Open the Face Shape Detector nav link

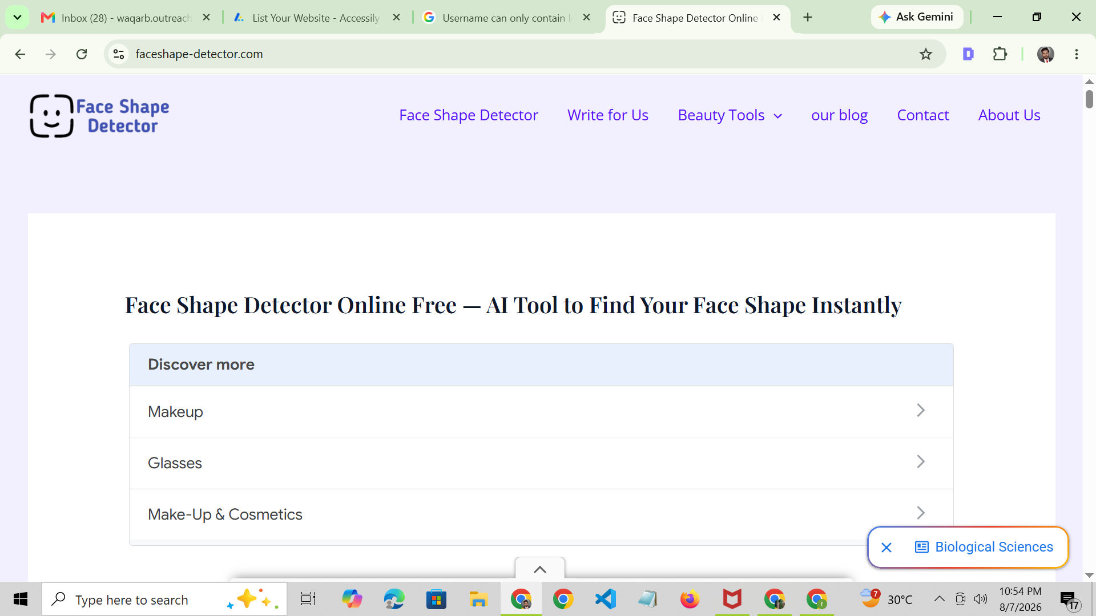click(469, 115)
